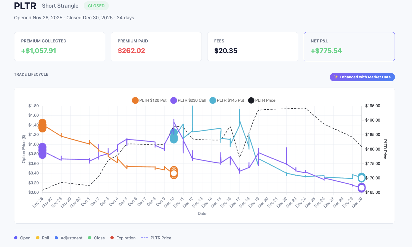
Task: Click the sparkle icon in the Enhanced button
Action: tap(336, 77)
